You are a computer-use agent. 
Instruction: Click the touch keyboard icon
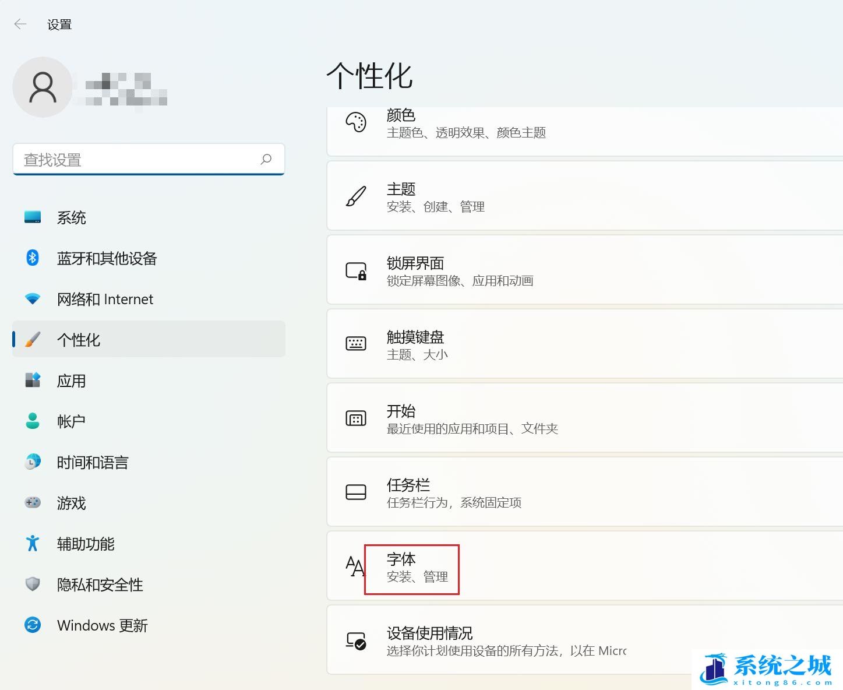(356, 344)
